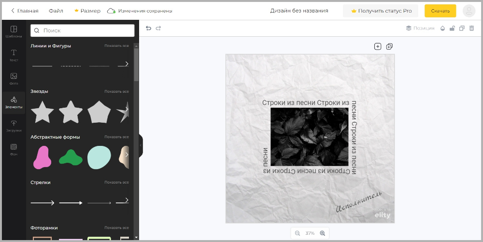Open the Фото sidebar tab
Viewport: 483px width, 242px height.
click(x=14, y=79)
